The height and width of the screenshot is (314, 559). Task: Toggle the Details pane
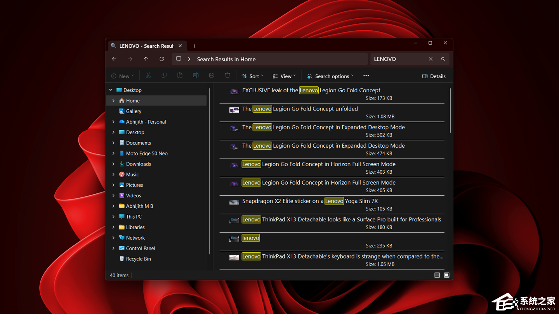434,76
